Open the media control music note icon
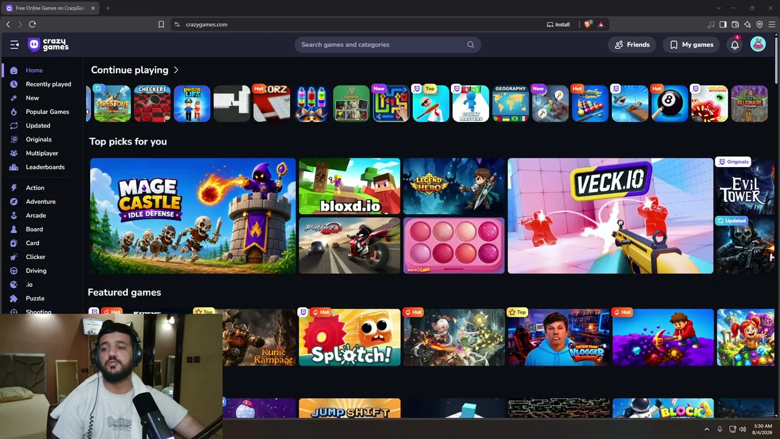The height and width of the screenshot is (439, 780). point(711,24)
